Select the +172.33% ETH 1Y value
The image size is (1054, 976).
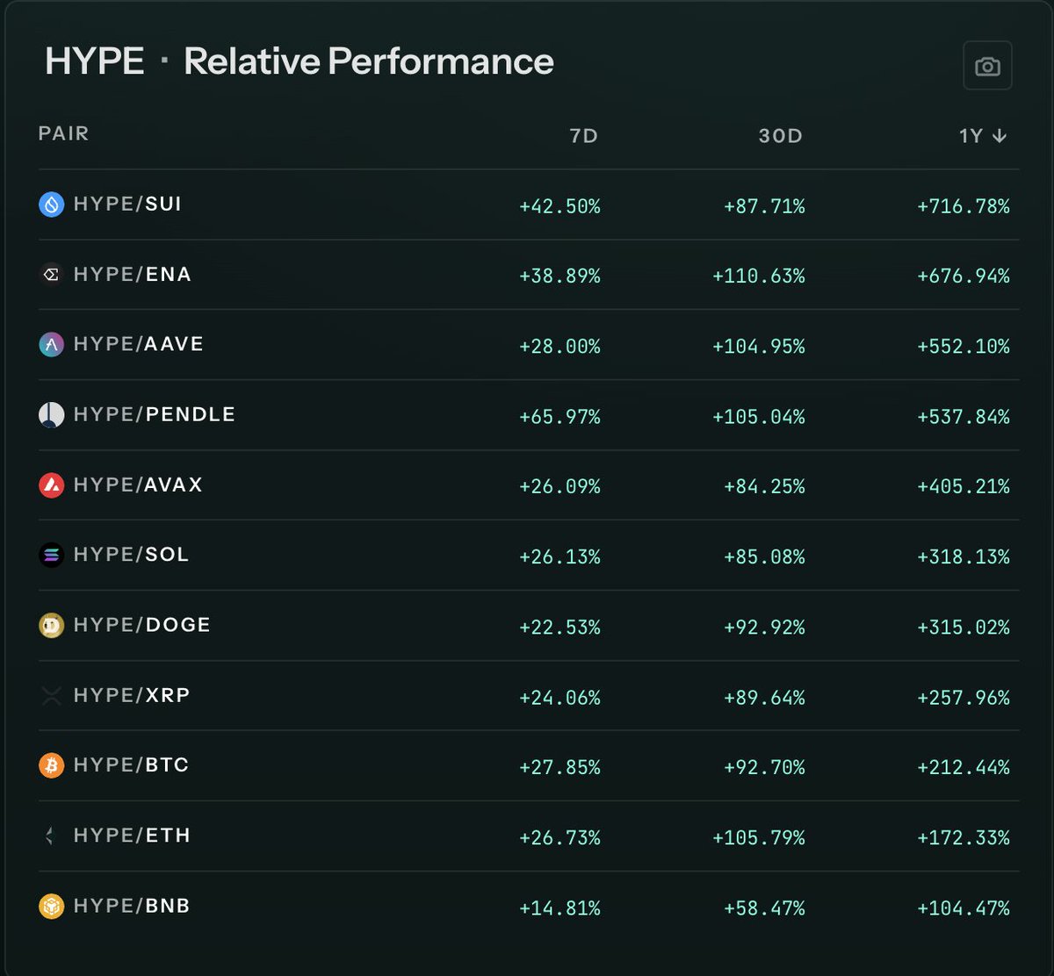(x=964, y=837)
